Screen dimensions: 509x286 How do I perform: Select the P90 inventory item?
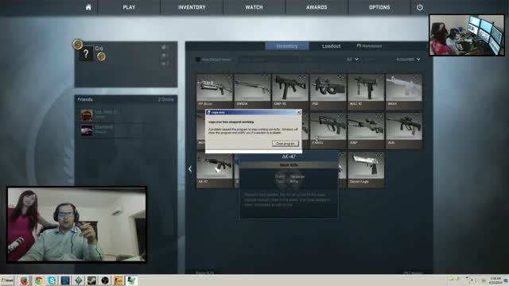click(328, 91)
